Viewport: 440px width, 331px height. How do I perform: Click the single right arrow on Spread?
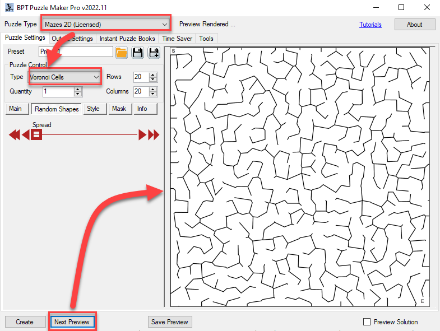(143, 134)
